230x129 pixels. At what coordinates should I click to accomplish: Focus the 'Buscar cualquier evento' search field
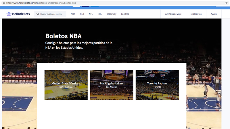click(50, 14)
